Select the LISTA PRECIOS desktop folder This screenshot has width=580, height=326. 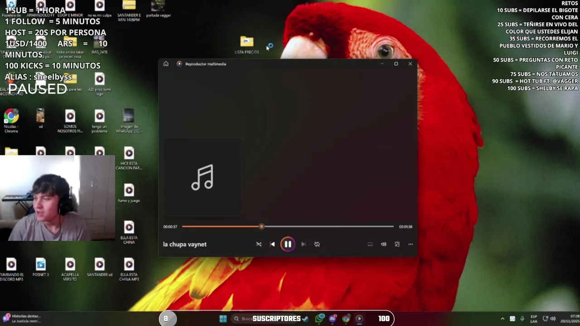[247, 45]
